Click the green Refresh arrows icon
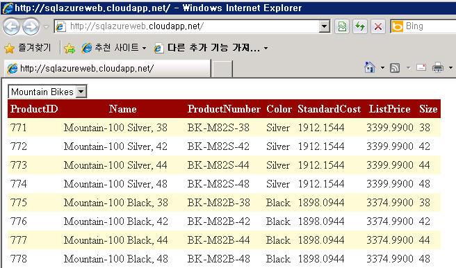 tap(360, 26)
